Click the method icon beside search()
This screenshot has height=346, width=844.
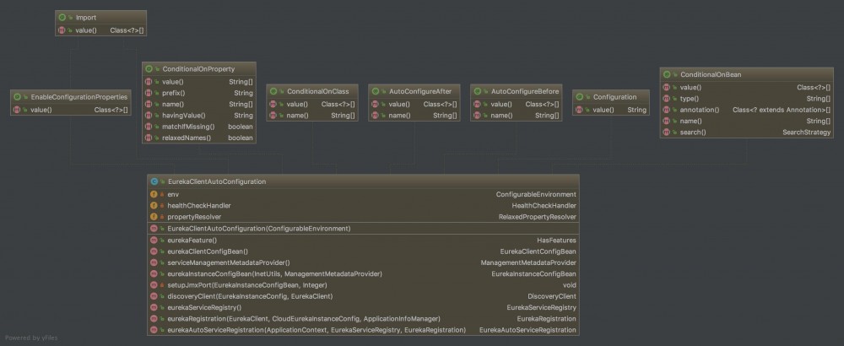click(667, 132)
